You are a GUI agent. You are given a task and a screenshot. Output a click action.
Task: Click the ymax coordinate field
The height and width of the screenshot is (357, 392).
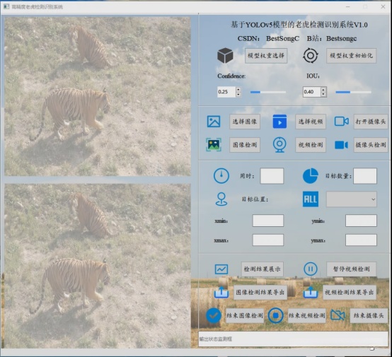361,240
